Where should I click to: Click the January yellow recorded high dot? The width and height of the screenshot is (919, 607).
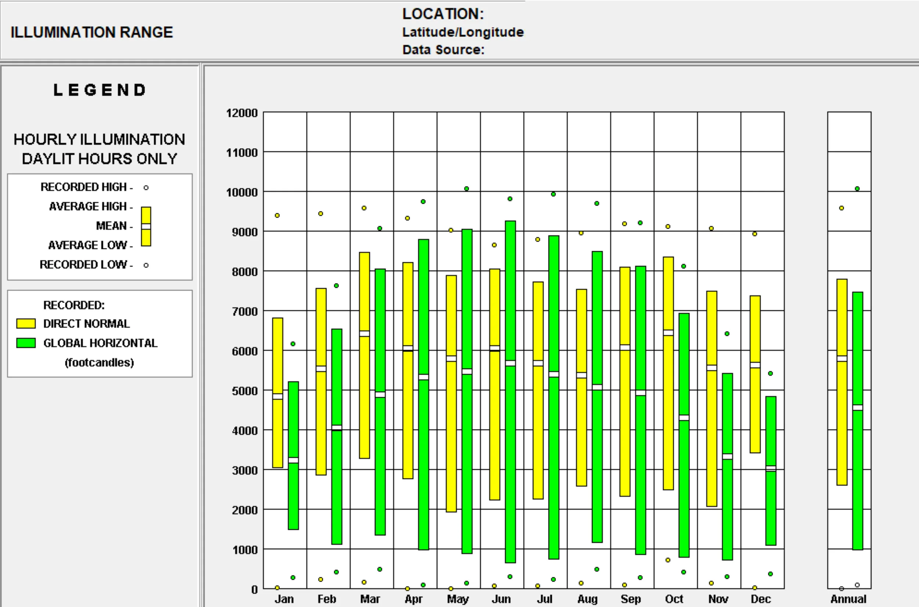tap(277, 215)
